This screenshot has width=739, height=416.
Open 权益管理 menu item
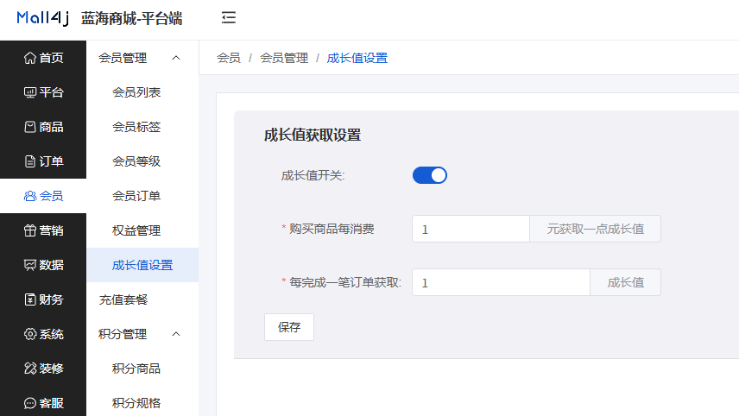[x=142, y=230]
